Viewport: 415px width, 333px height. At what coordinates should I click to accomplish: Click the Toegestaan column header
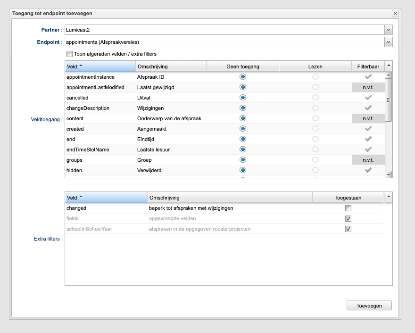tap(348, 198)
